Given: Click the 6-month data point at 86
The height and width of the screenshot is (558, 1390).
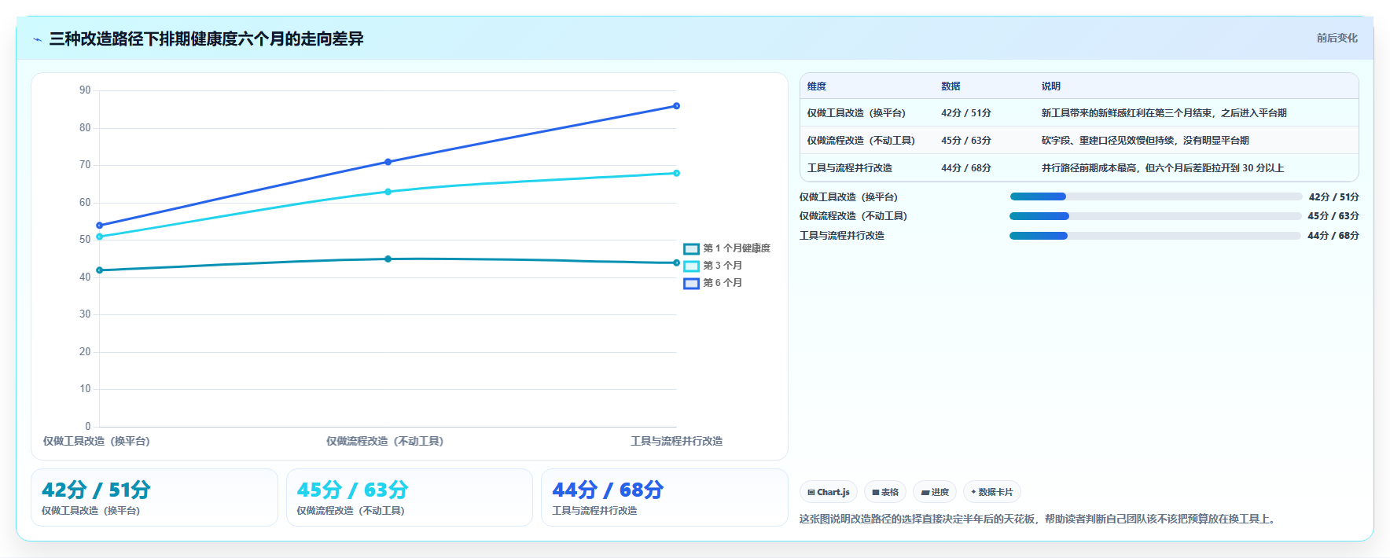Looking at the screenshot, I should click(676, 106).
